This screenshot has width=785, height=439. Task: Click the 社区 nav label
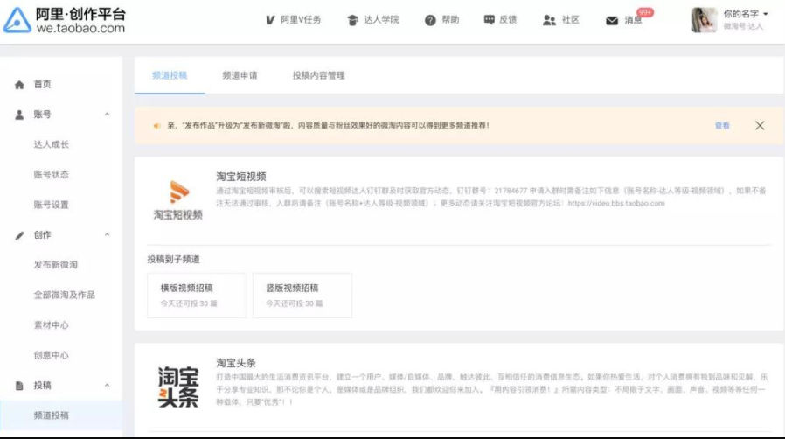[571, 20]
